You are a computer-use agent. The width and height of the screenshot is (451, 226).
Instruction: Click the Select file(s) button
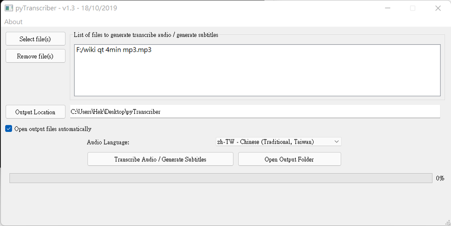pos(35,39)
